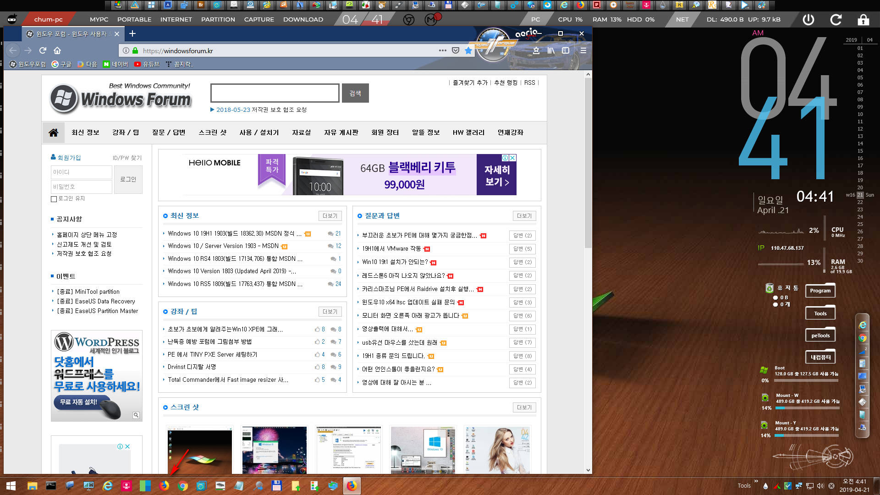880x495 pixels.
Task: Click the Program button on desktop widget
Action: click(x=820, y=291)
